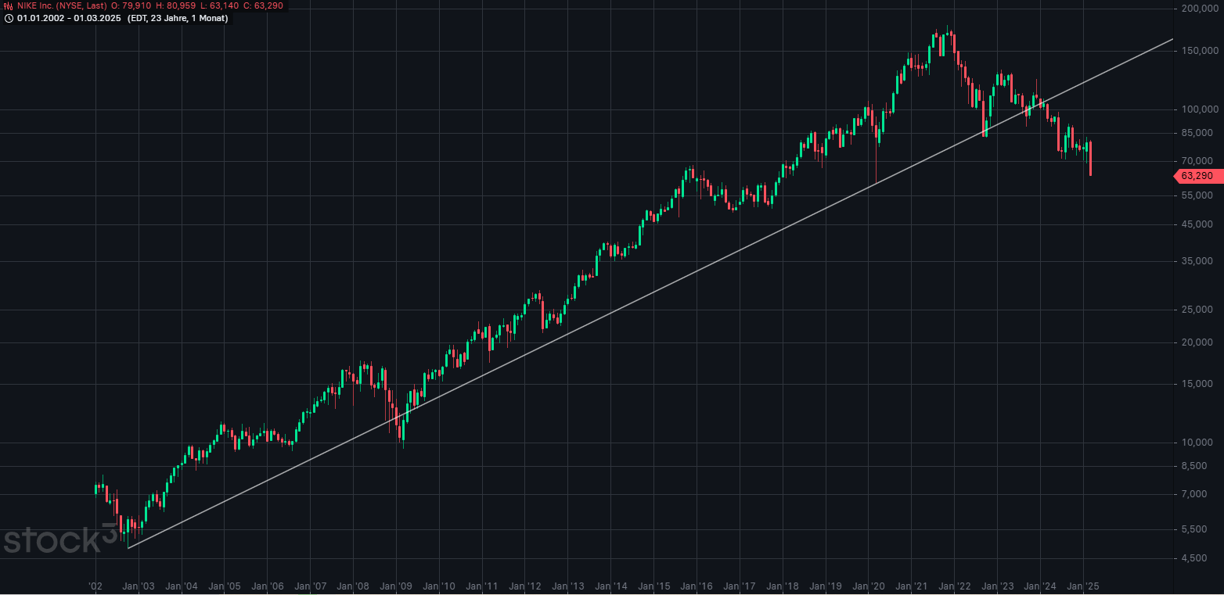Click the C: 63,290 close value

click(x=263, y=6)
